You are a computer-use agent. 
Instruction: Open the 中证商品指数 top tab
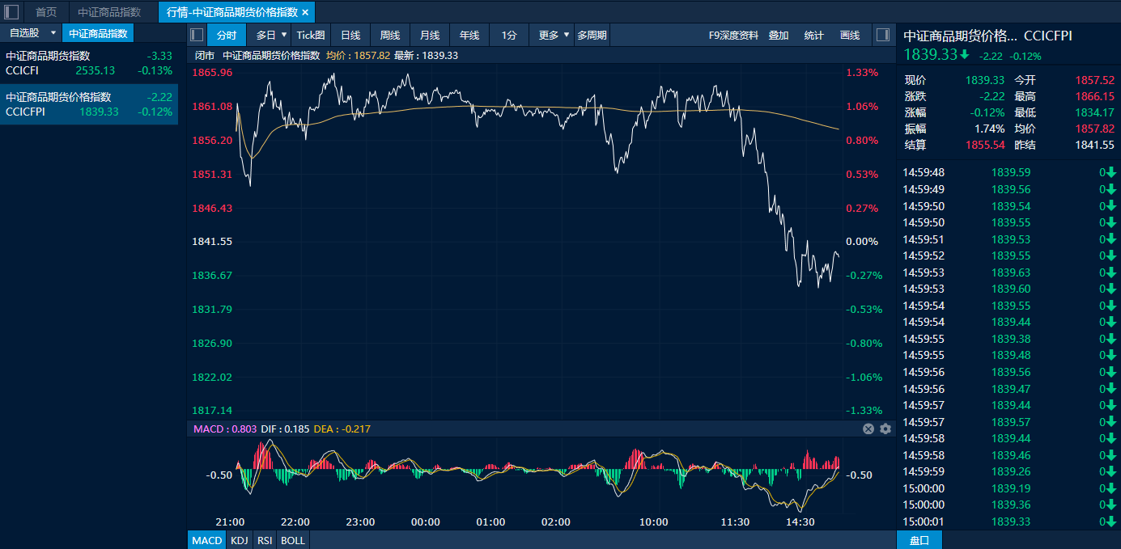point(109,12)
